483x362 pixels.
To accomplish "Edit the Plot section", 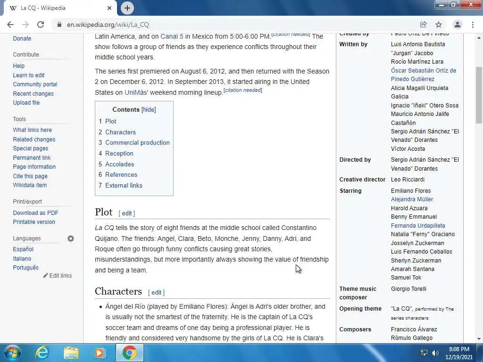I will point(126,214).
